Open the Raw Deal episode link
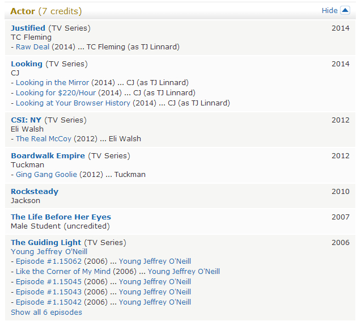Image resolution: width=357 pixels, height=325 pixels. click(32, 47)
